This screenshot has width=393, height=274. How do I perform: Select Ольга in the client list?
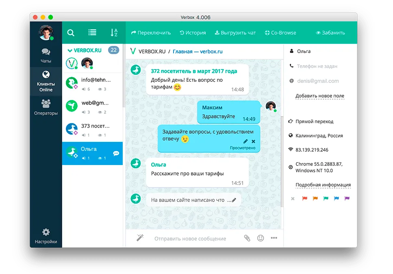click(92, 153)
